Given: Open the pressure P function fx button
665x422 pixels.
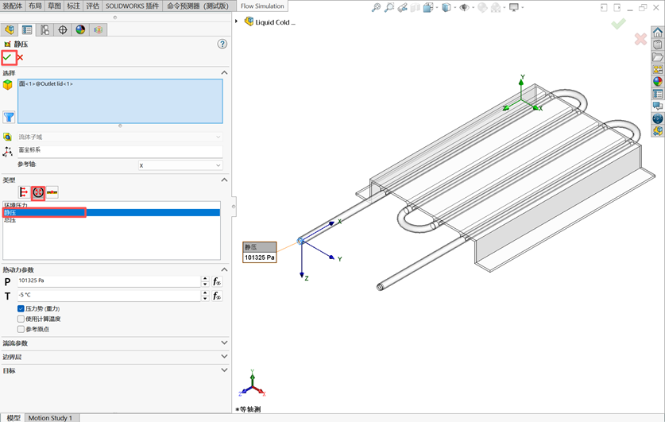Looking at the screenshot, I should point(217,281).
